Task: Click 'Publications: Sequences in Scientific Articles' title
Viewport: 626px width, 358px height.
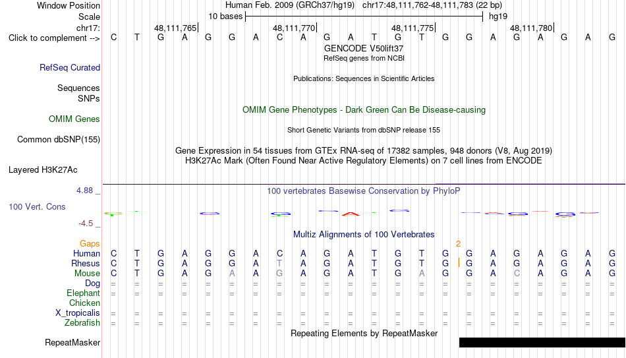Action: click(x=364, y=78)
